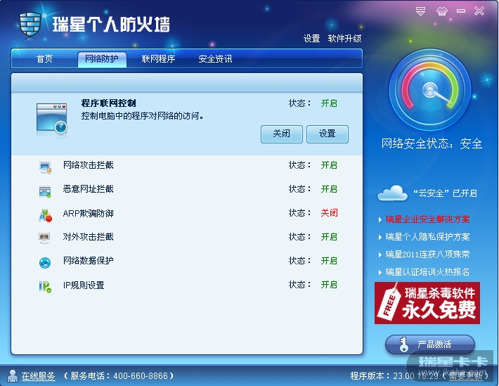The image size is (499, 386).
Task: Click the arrow bullet before 瑞星认证培训火热报名
Action: pos(380,272)
